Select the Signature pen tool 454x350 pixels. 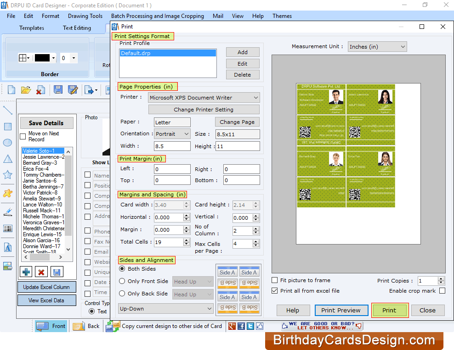(7, 212)
